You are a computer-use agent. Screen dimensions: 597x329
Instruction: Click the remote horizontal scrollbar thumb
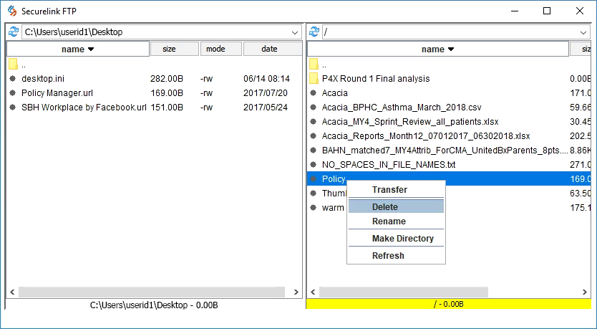point(404,292)
